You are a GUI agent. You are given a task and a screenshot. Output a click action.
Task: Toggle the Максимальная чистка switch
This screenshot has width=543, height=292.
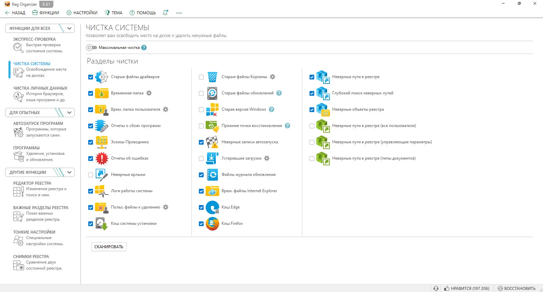(92, 48)
